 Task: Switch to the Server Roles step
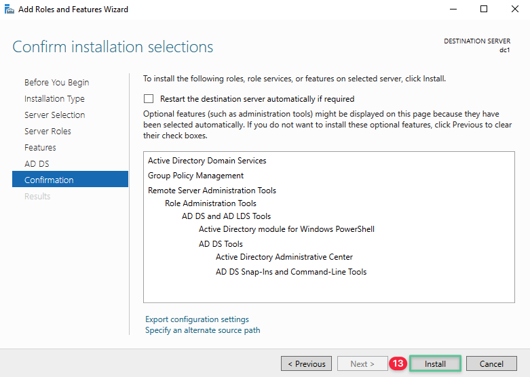click(48, 132)
